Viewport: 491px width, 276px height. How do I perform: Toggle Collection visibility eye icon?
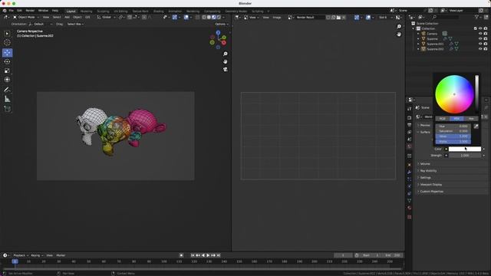point(480,28)
